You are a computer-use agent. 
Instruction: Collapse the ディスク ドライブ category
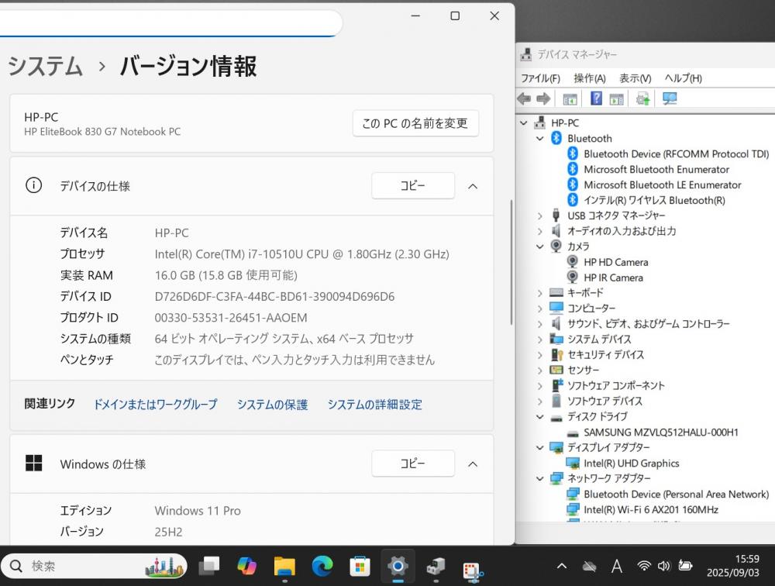[x=539, y=416]
